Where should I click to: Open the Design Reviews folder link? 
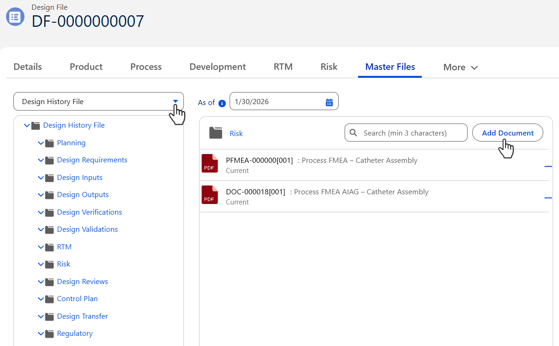tap(82, 282)
